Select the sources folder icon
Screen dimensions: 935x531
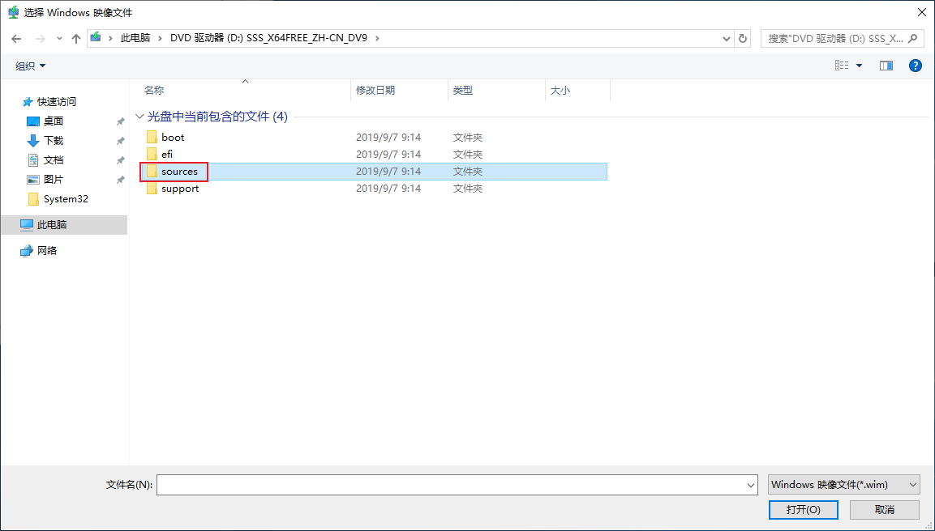pos(152,172)
